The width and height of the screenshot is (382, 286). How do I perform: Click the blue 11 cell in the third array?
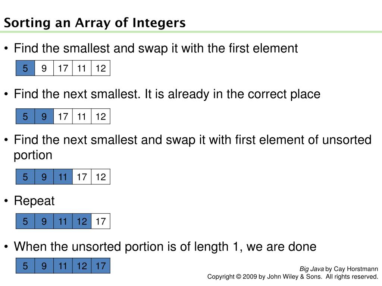point(63,177)
